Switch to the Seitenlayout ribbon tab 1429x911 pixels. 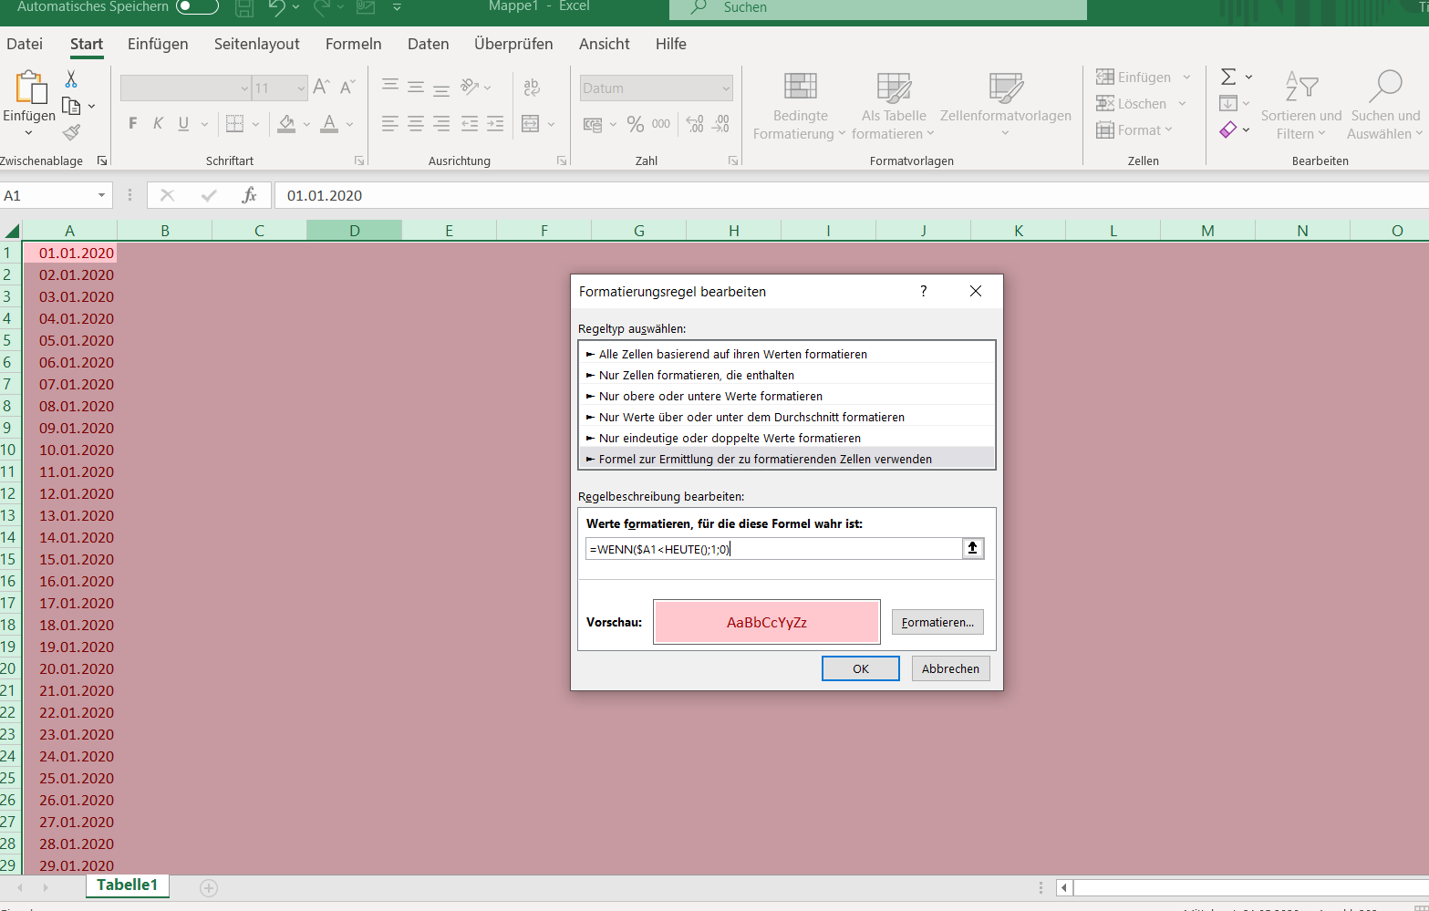(256, 44)
